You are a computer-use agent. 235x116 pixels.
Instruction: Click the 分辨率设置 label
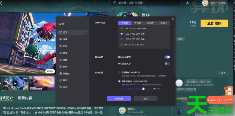[x=100, y=23]
